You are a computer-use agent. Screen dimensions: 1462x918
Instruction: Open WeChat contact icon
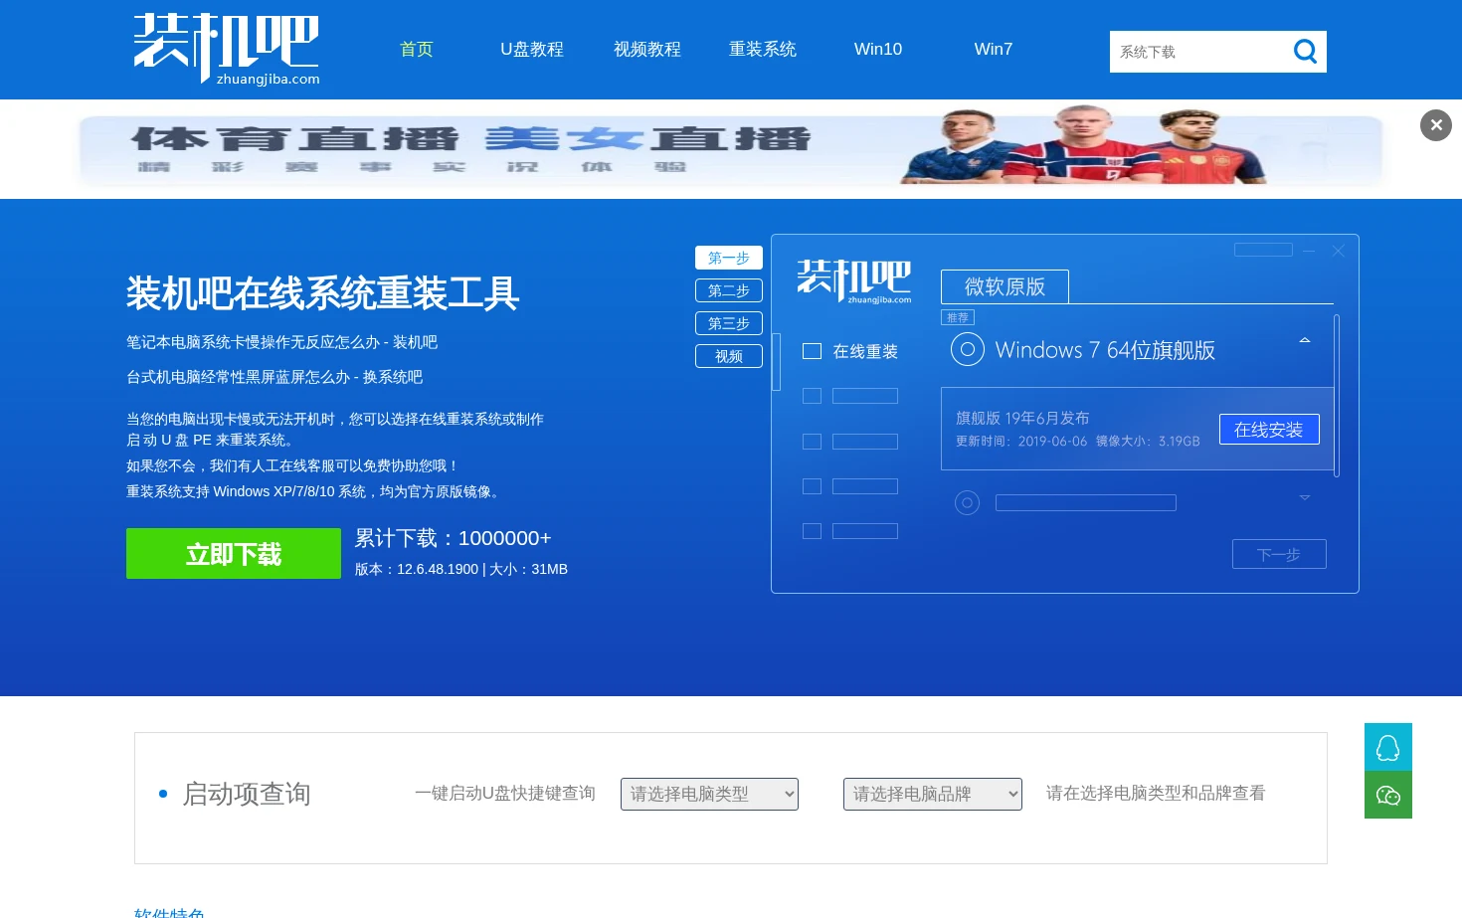[x=1388, y=795]
